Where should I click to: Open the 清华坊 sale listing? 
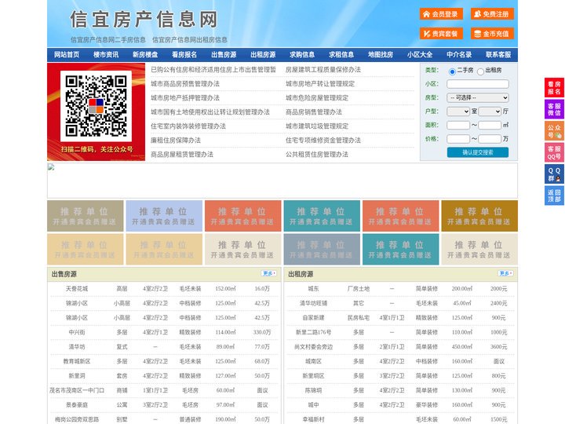pos(77,347)
